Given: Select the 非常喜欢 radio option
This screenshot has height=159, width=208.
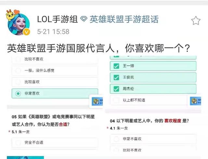Looking at the screenshot, I should click(55, 94).
